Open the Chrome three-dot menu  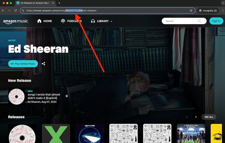(223, 11)
